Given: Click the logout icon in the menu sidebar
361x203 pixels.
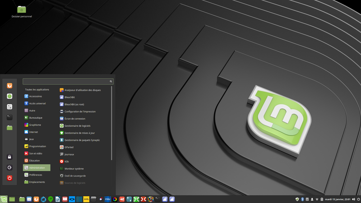Looking at the screenshot, I should 9,167.
